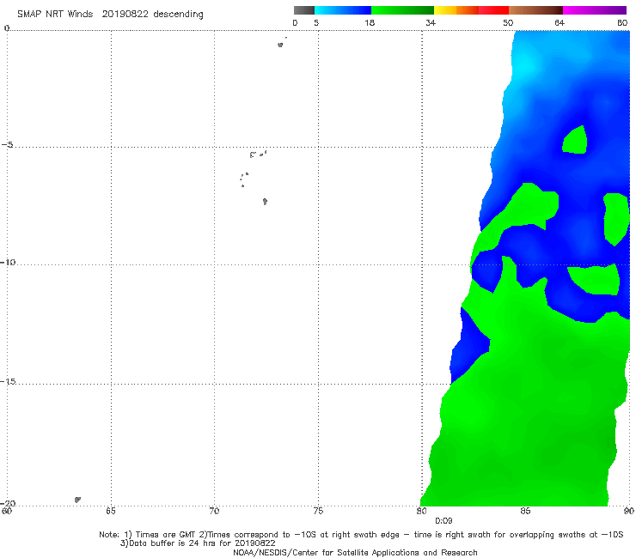Click the swath time label "D:09"
Image resolution: width=636 pixels, height=558 pixels.
[443, 521]
